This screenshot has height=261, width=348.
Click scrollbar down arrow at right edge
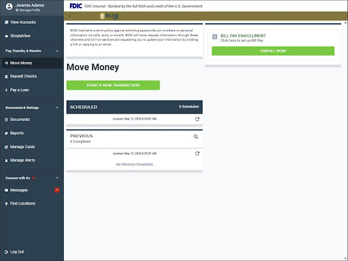click(x=346, y=259)
